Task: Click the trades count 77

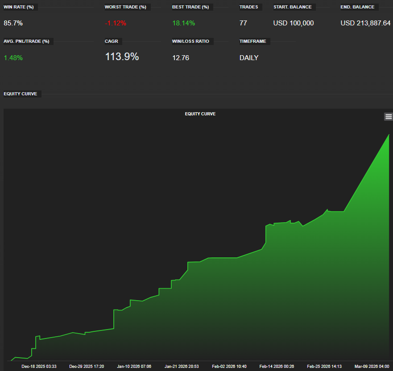Action: [x=243, y=23]
